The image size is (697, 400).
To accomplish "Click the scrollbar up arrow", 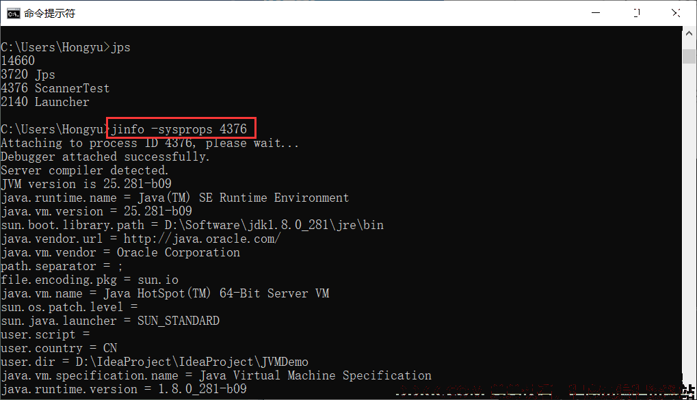I will 689,34.
